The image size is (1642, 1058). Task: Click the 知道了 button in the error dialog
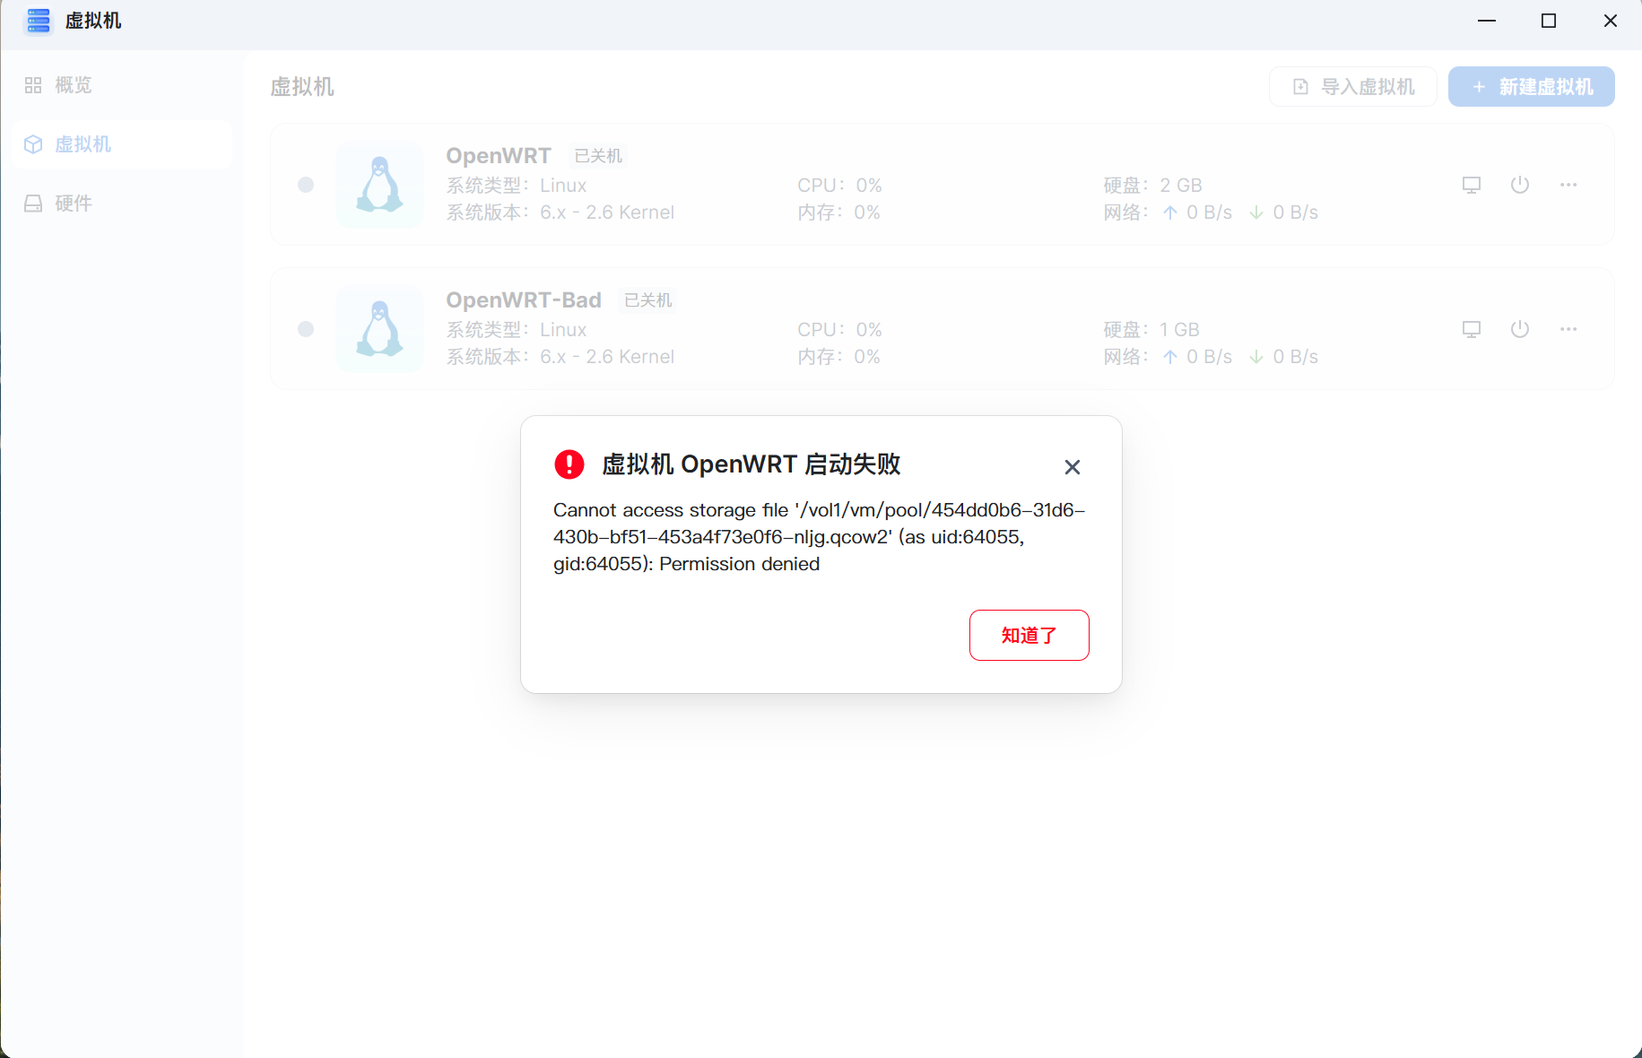[1029, 635]
